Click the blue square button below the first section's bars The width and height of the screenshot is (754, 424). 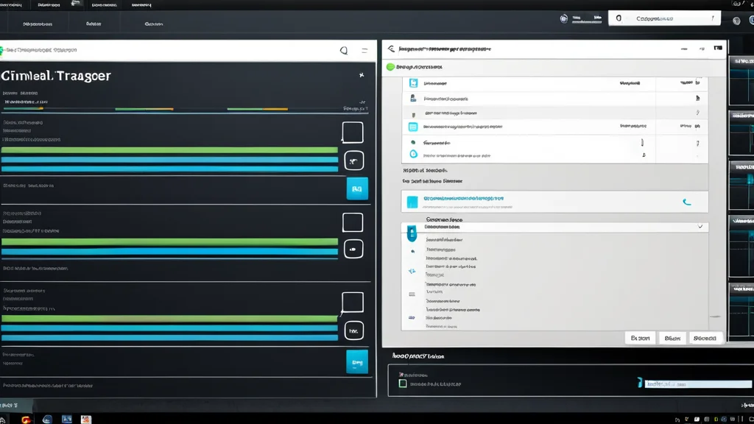pos(357,188)
